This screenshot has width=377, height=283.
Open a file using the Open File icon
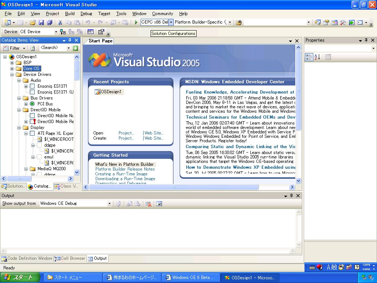[x=32, y=22]
